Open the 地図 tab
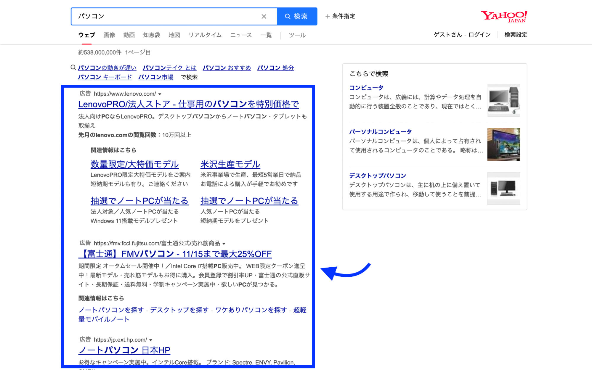 pyautogui.click(x=174, y=35)
